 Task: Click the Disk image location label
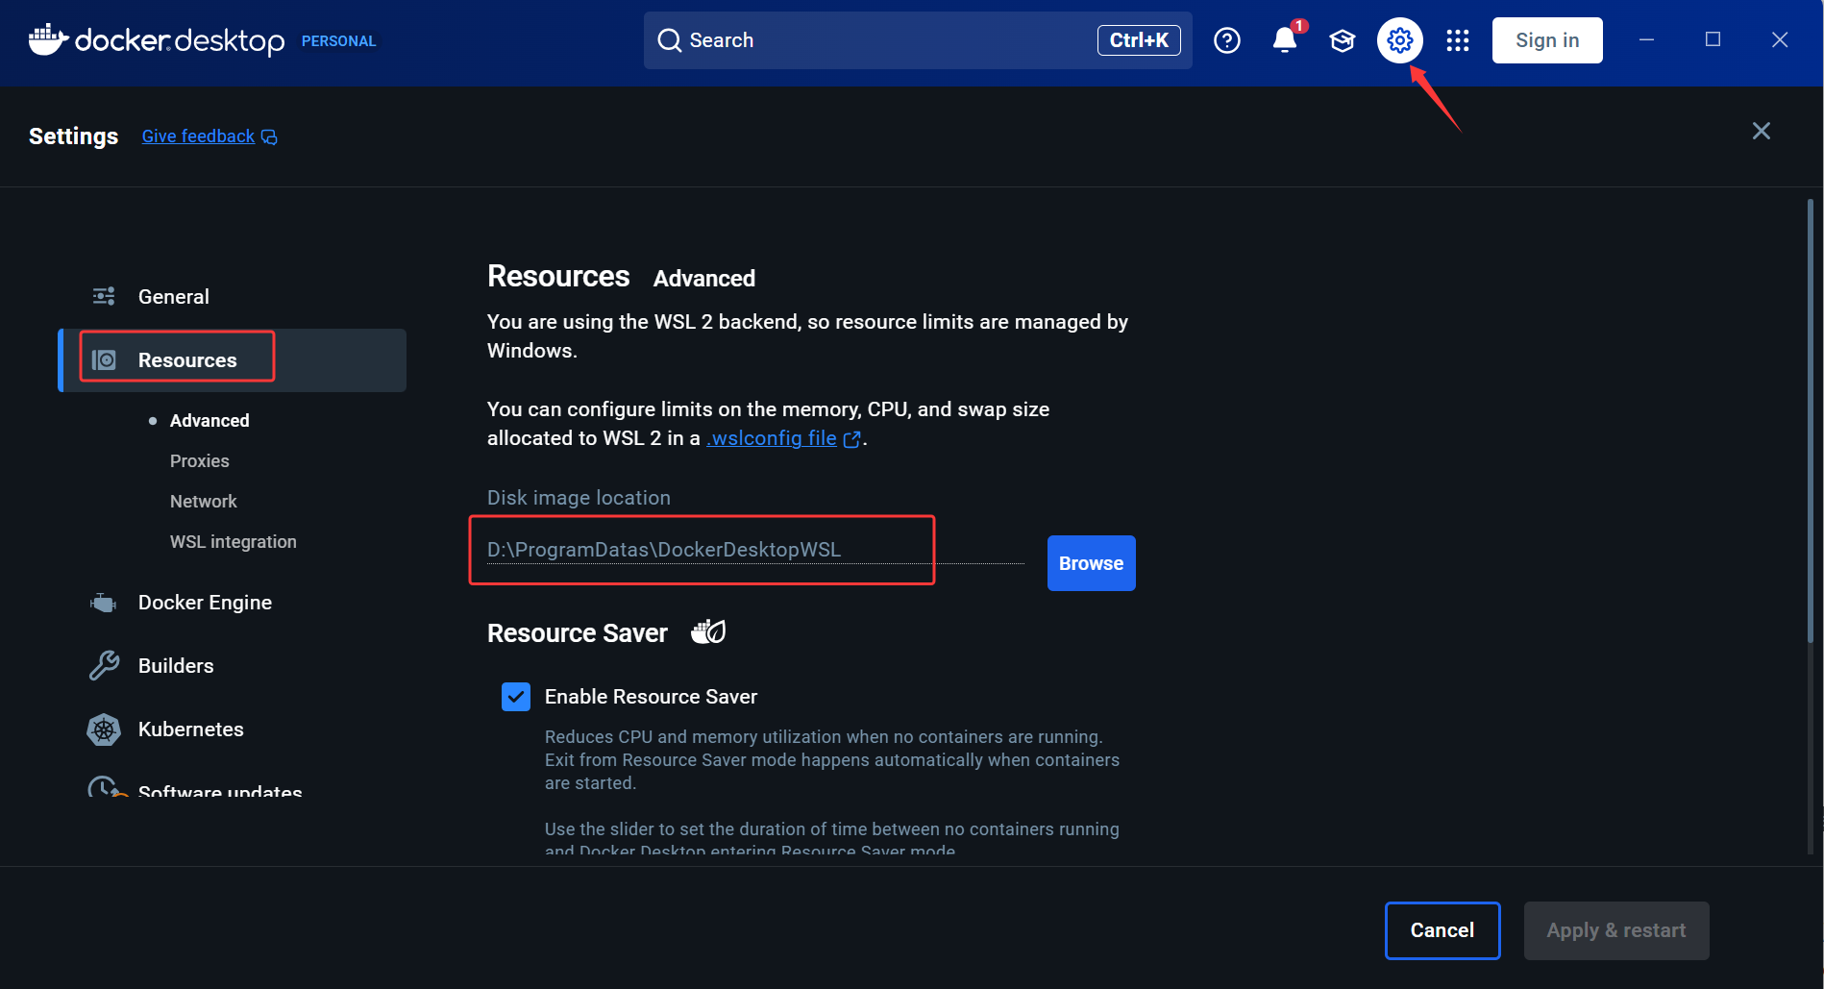click(579, 498)
